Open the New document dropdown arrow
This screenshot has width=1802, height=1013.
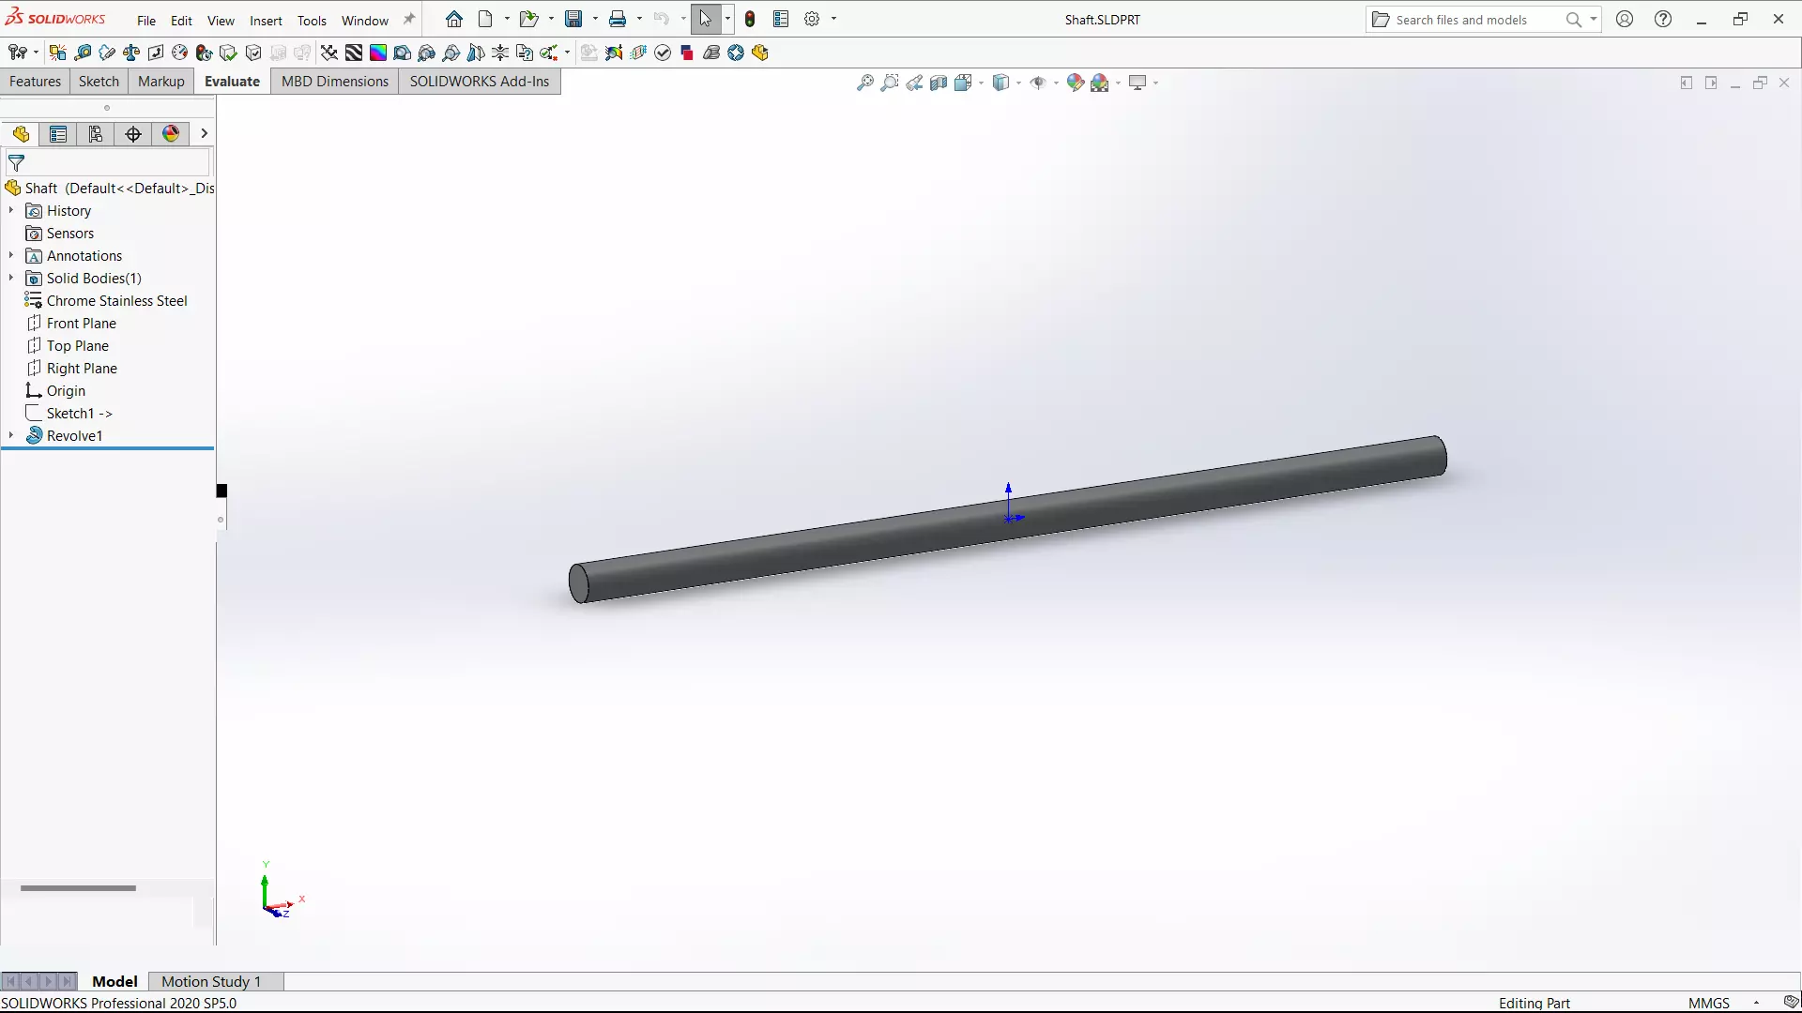coord(507,19)
